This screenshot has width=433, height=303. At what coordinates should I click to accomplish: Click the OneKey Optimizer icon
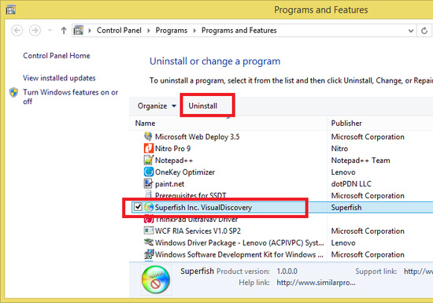[x=149, y=172]
